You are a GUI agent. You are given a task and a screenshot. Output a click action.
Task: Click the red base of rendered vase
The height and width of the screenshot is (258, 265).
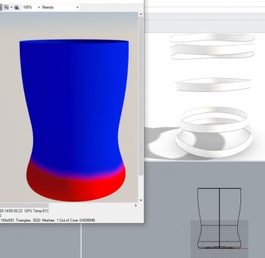(x=75, y=187)
